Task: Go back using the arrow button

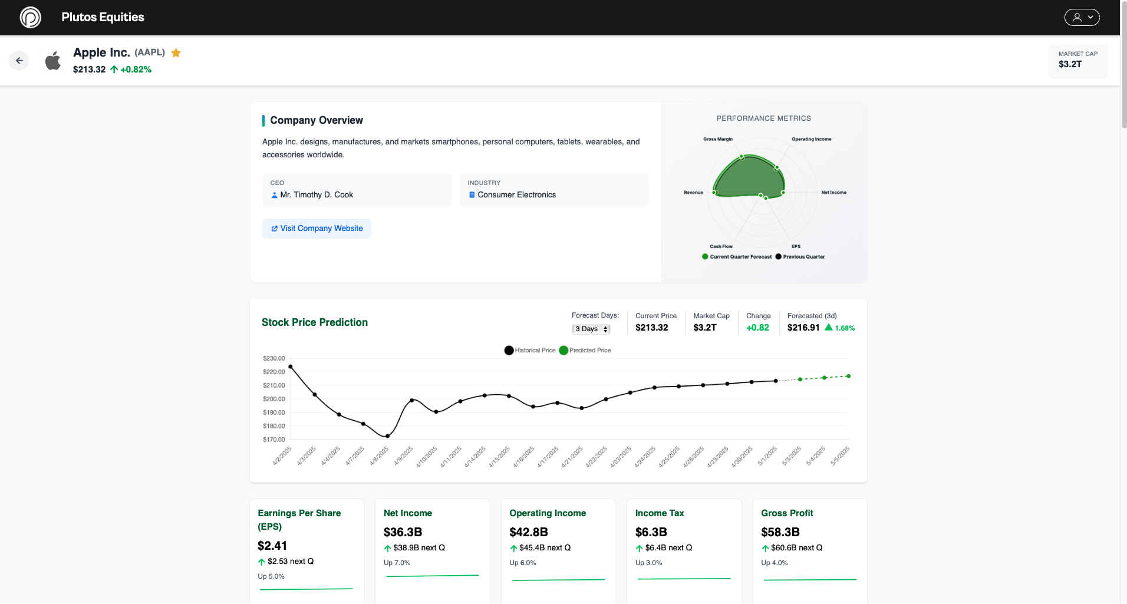Action: pyautogui.click(x=19, y=61)
